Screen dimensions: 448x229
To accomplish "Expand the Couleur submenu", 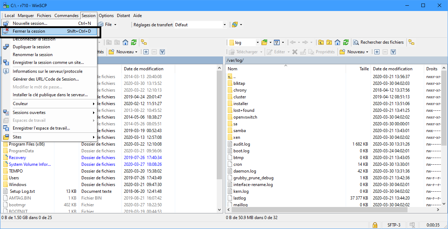I will click(50, 104).
